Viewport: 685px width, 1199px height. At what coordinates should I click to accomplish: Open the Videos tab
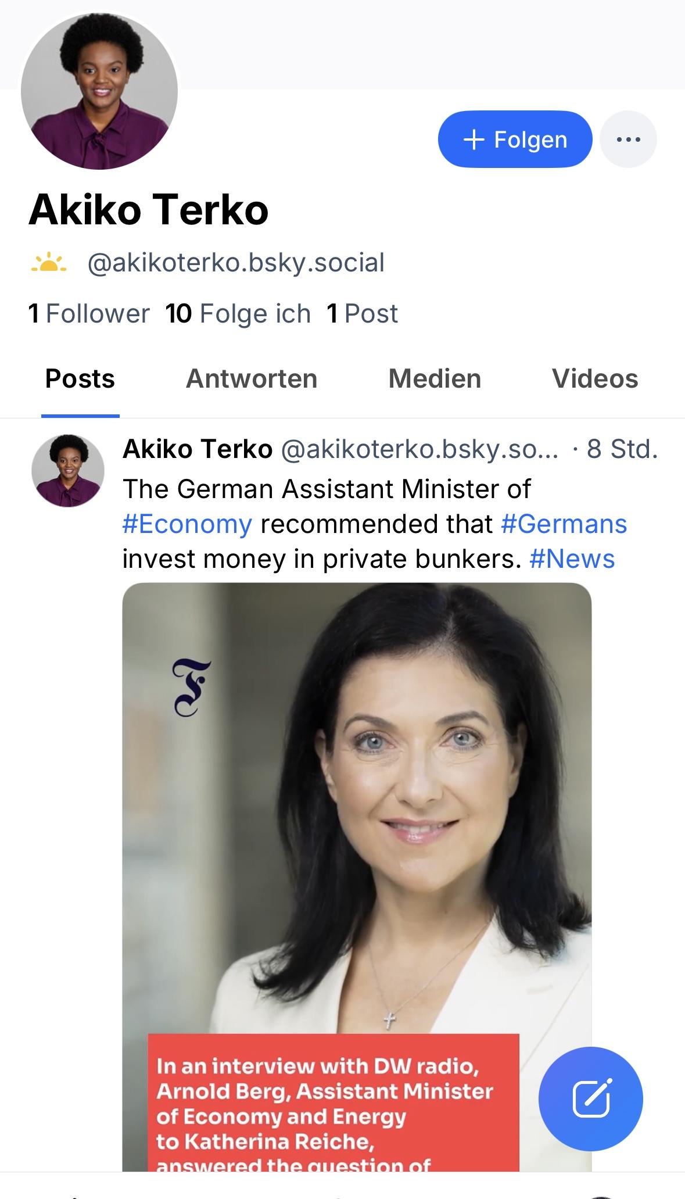pyautogui.click(x=595, y=379)
